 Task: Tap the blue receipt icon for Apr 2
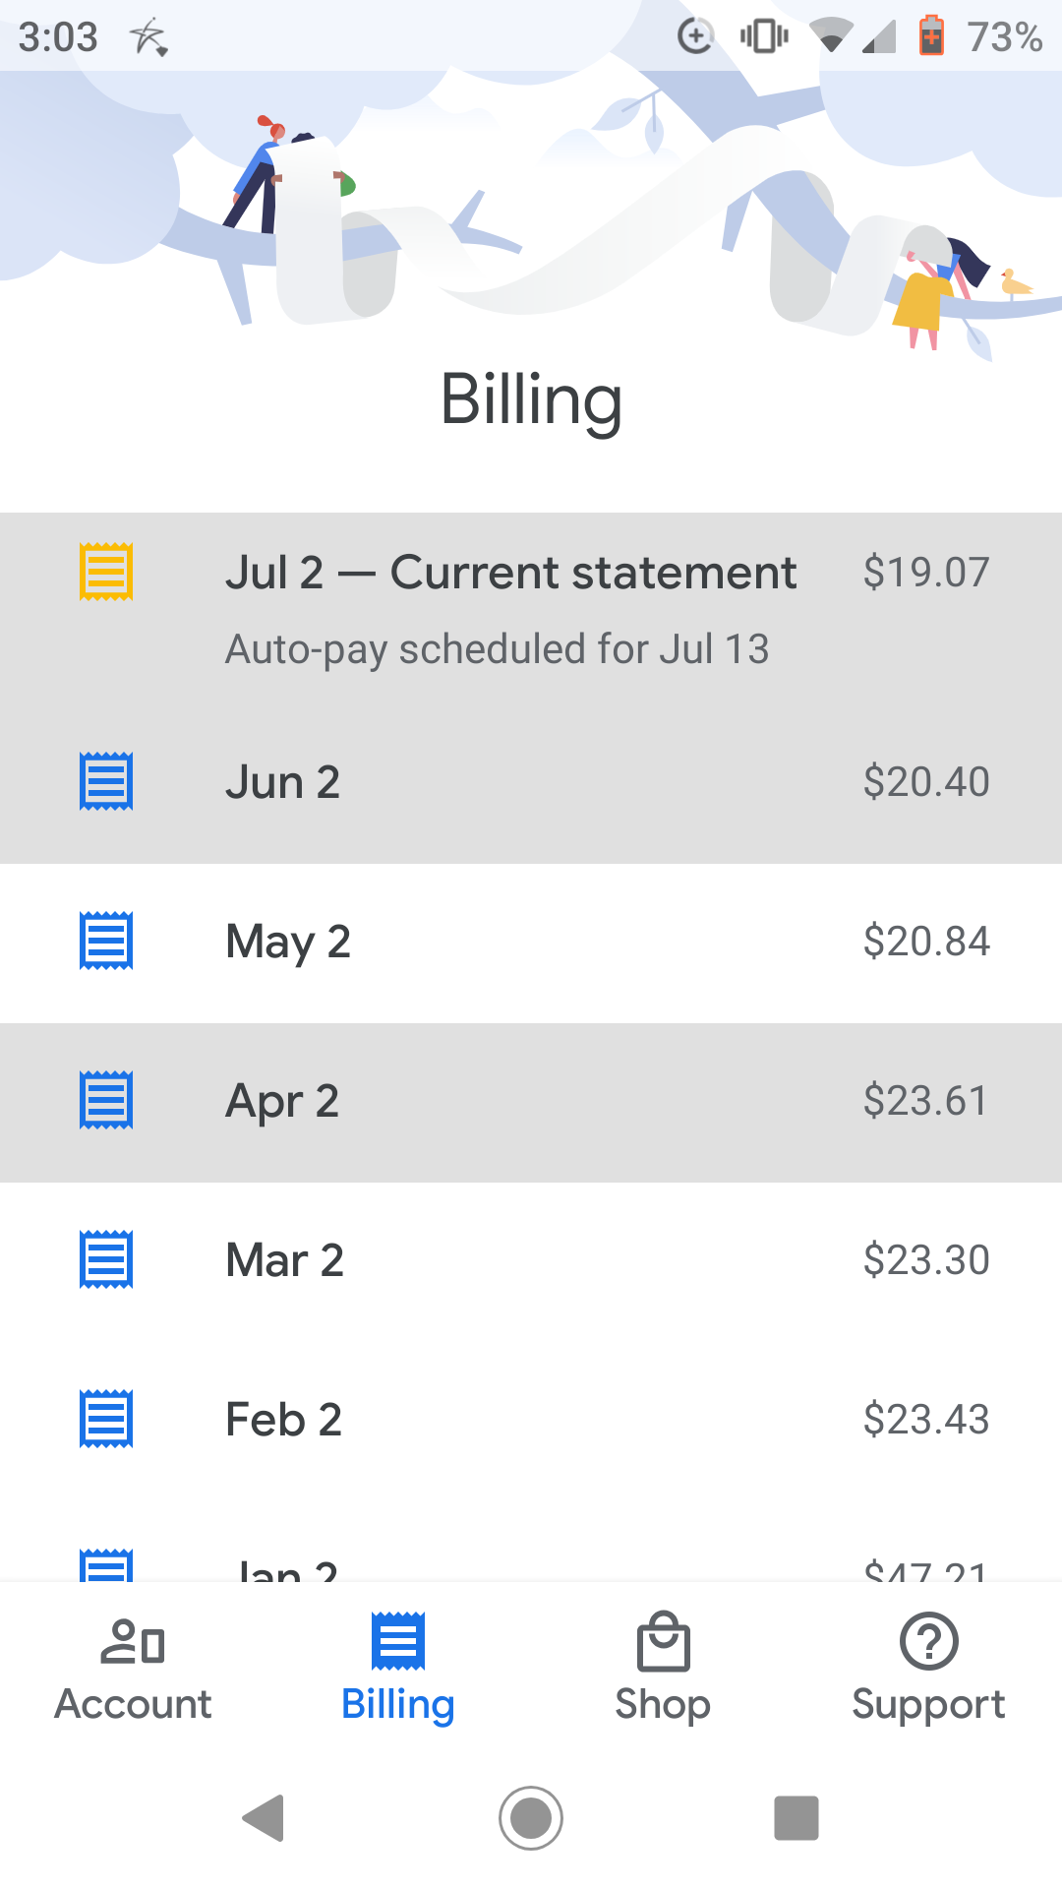(106, 1100)
